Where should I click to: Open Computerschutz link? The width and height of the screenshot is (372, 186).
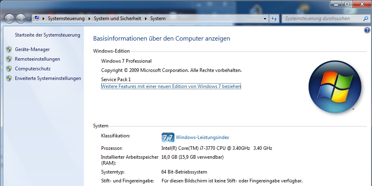[33, 69]
